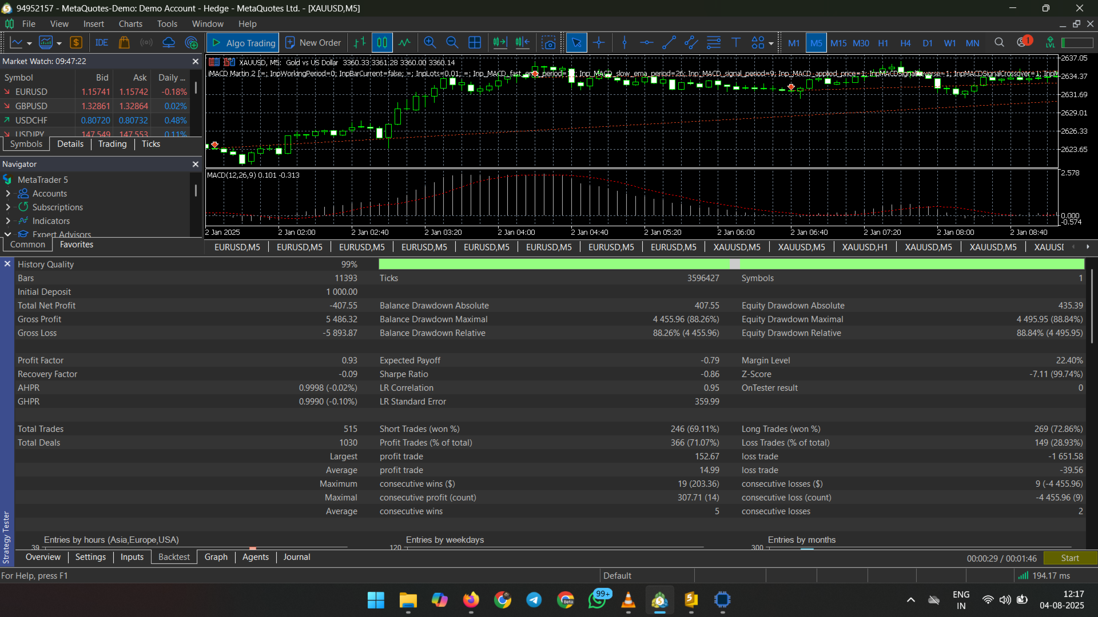Viewport: 1098px width, 617px height.
Task: Open the Market shopping bag icon
Action: (x=124, y=43)
